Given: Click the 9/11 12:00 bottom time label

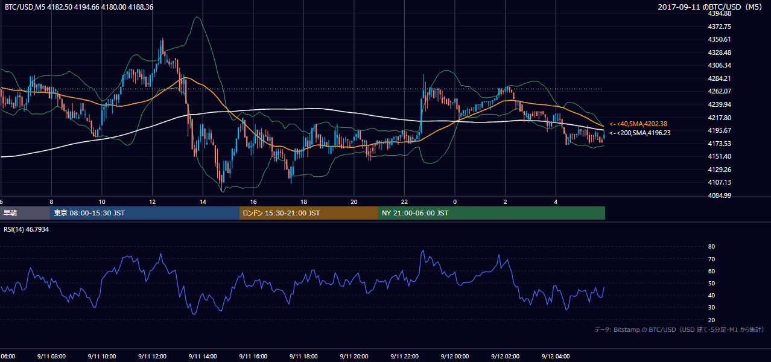Looking at the screenshot, I should (152, 356).
